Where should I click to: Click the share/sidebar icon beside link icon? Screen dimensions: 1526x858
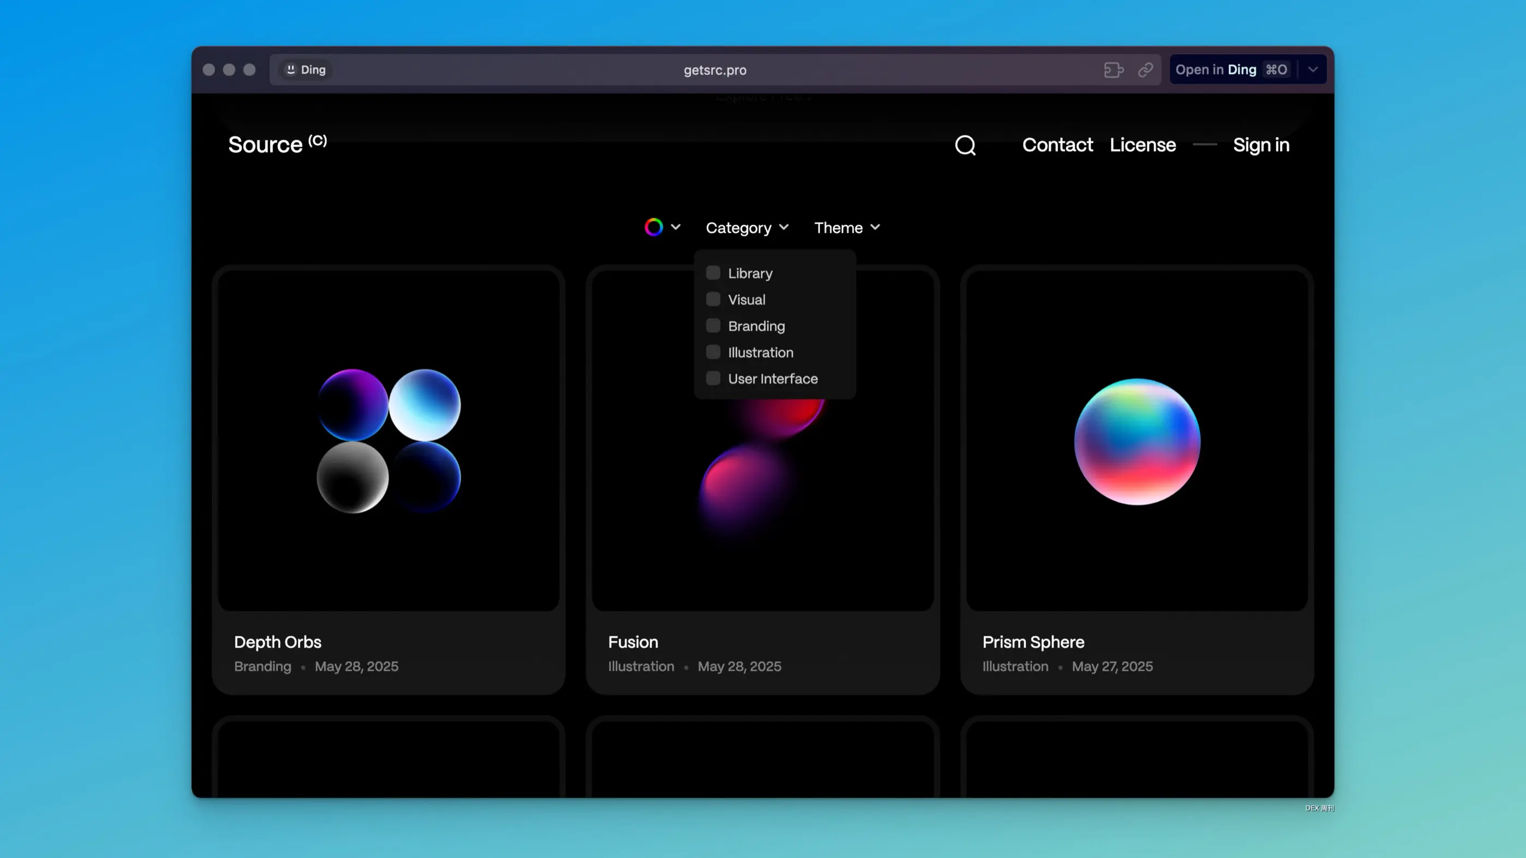[x=1113, y=70]
